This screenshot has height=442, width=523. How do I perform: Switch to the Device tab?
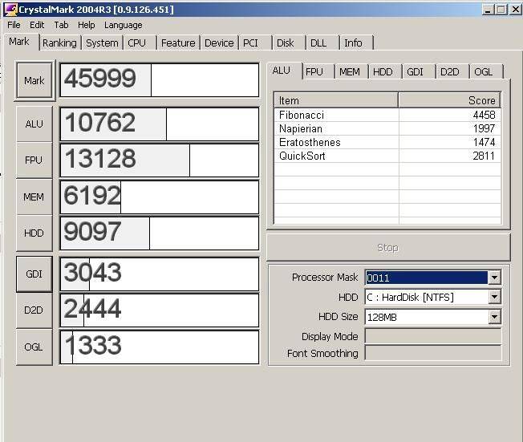[x=219, y=43]
